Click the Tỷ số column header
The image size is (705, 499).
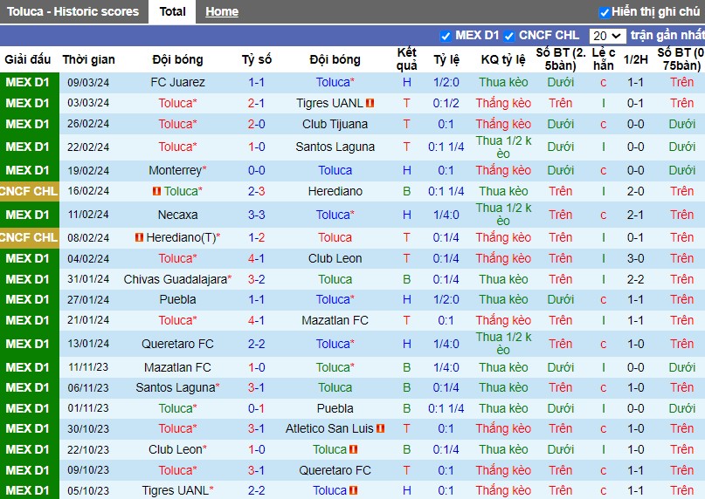point(256,59)
